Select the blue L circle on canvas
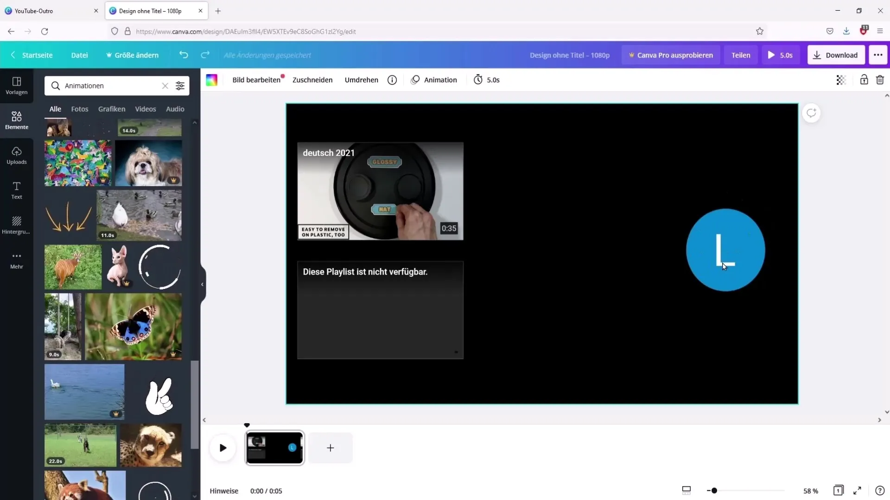The height and width of the screenshot is (500, 890). tap(725, 250)
